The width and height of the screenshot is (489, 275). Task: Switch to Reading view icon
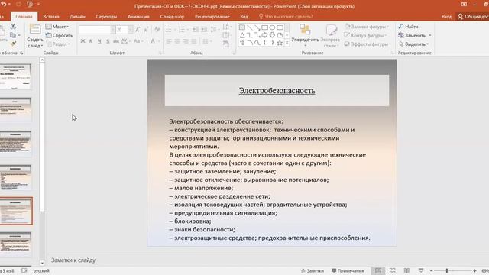coord(406,270)
